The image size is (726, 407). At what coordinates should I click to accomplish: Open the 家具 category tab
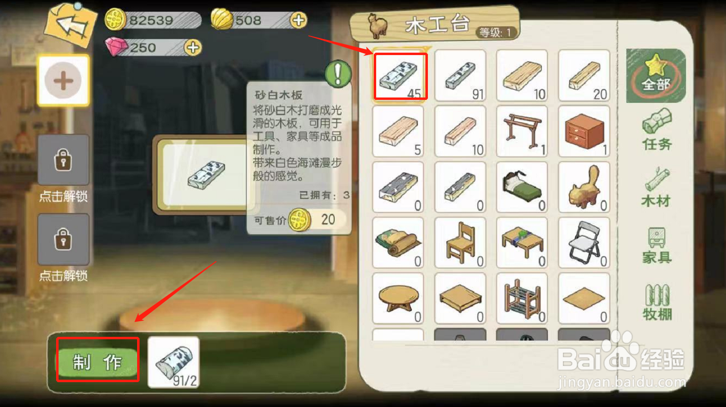[x=657, y=246]
